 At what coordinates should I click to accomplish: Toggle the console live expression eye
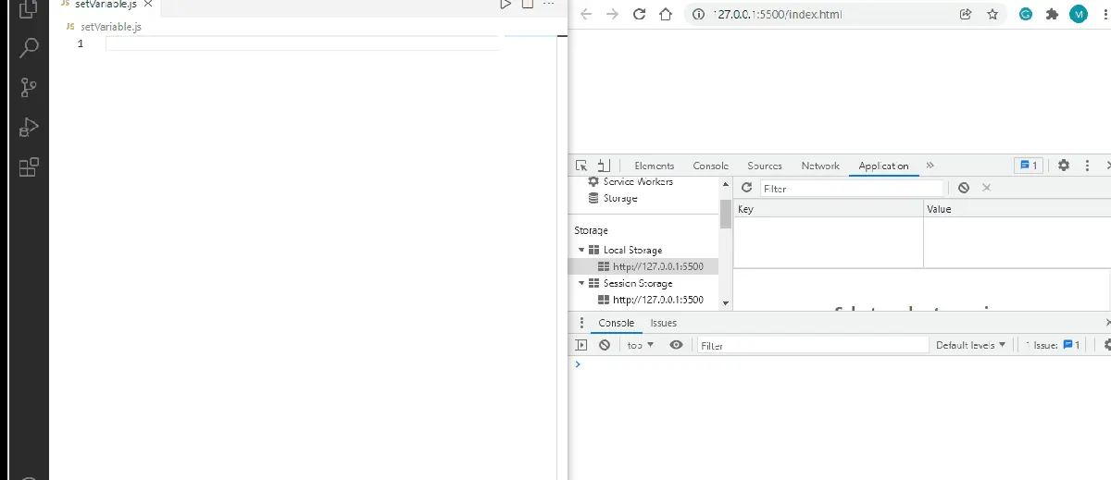[x=676, y=345]
